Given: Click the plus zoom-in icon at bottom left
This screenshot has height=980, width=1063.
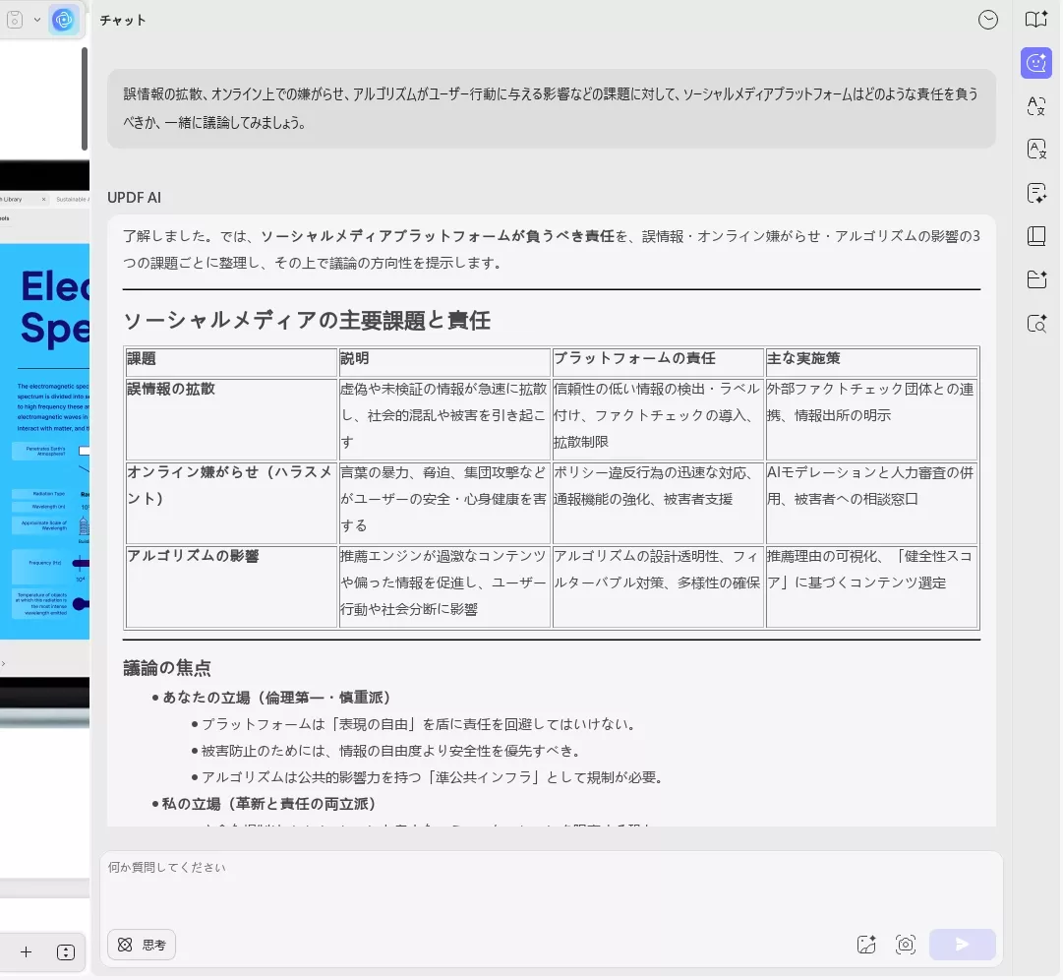Looking at the screenshot, I should (26, 952).
